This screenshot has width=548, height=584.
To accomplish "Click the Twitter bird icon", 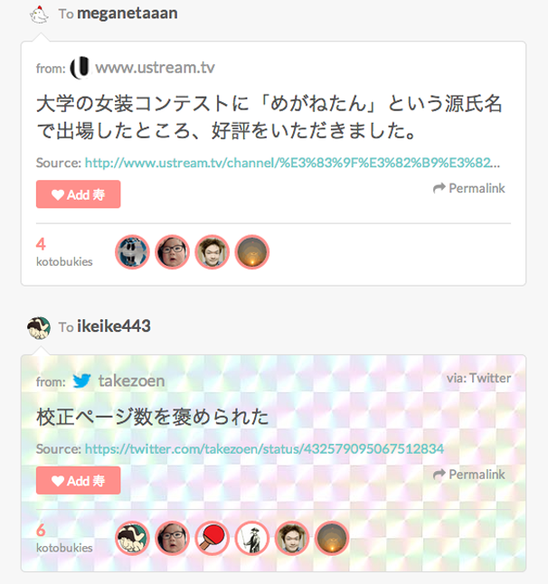I will [81, 381].
